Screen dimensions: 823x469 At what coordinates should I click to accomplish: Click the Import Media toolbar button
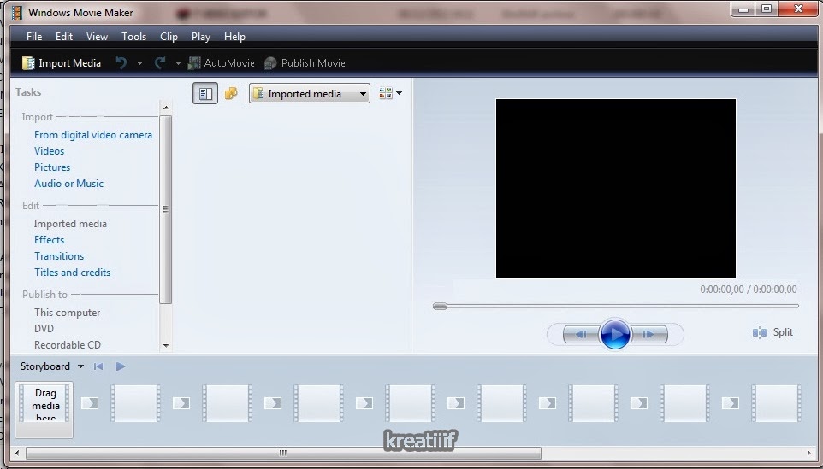62,63
